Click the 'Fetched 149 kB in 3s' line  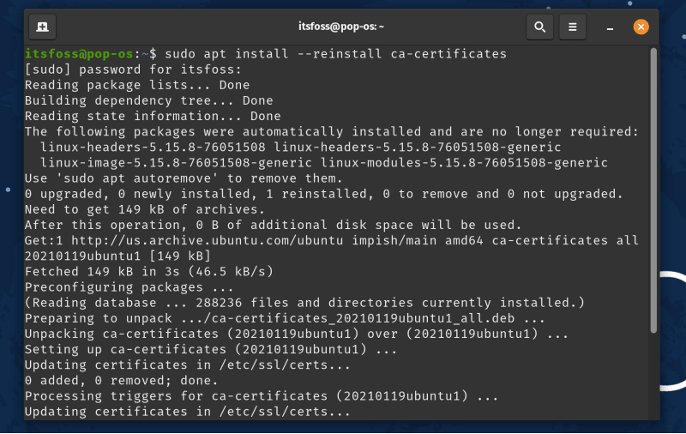point(148,272)
